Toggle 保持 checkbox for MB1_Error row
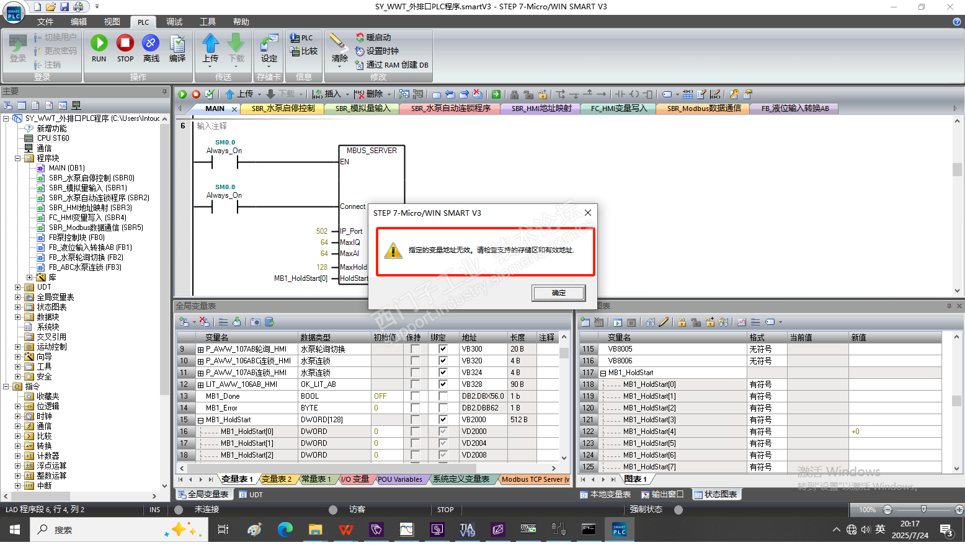 point(415,408)
